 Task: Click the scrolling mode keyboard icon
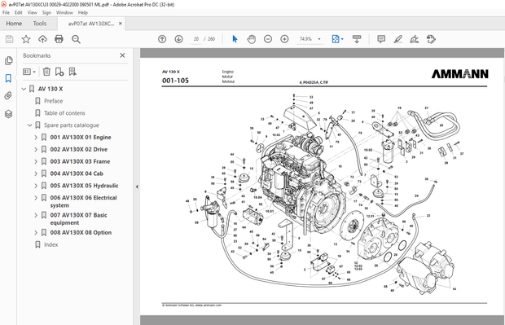tap(357, 39)
